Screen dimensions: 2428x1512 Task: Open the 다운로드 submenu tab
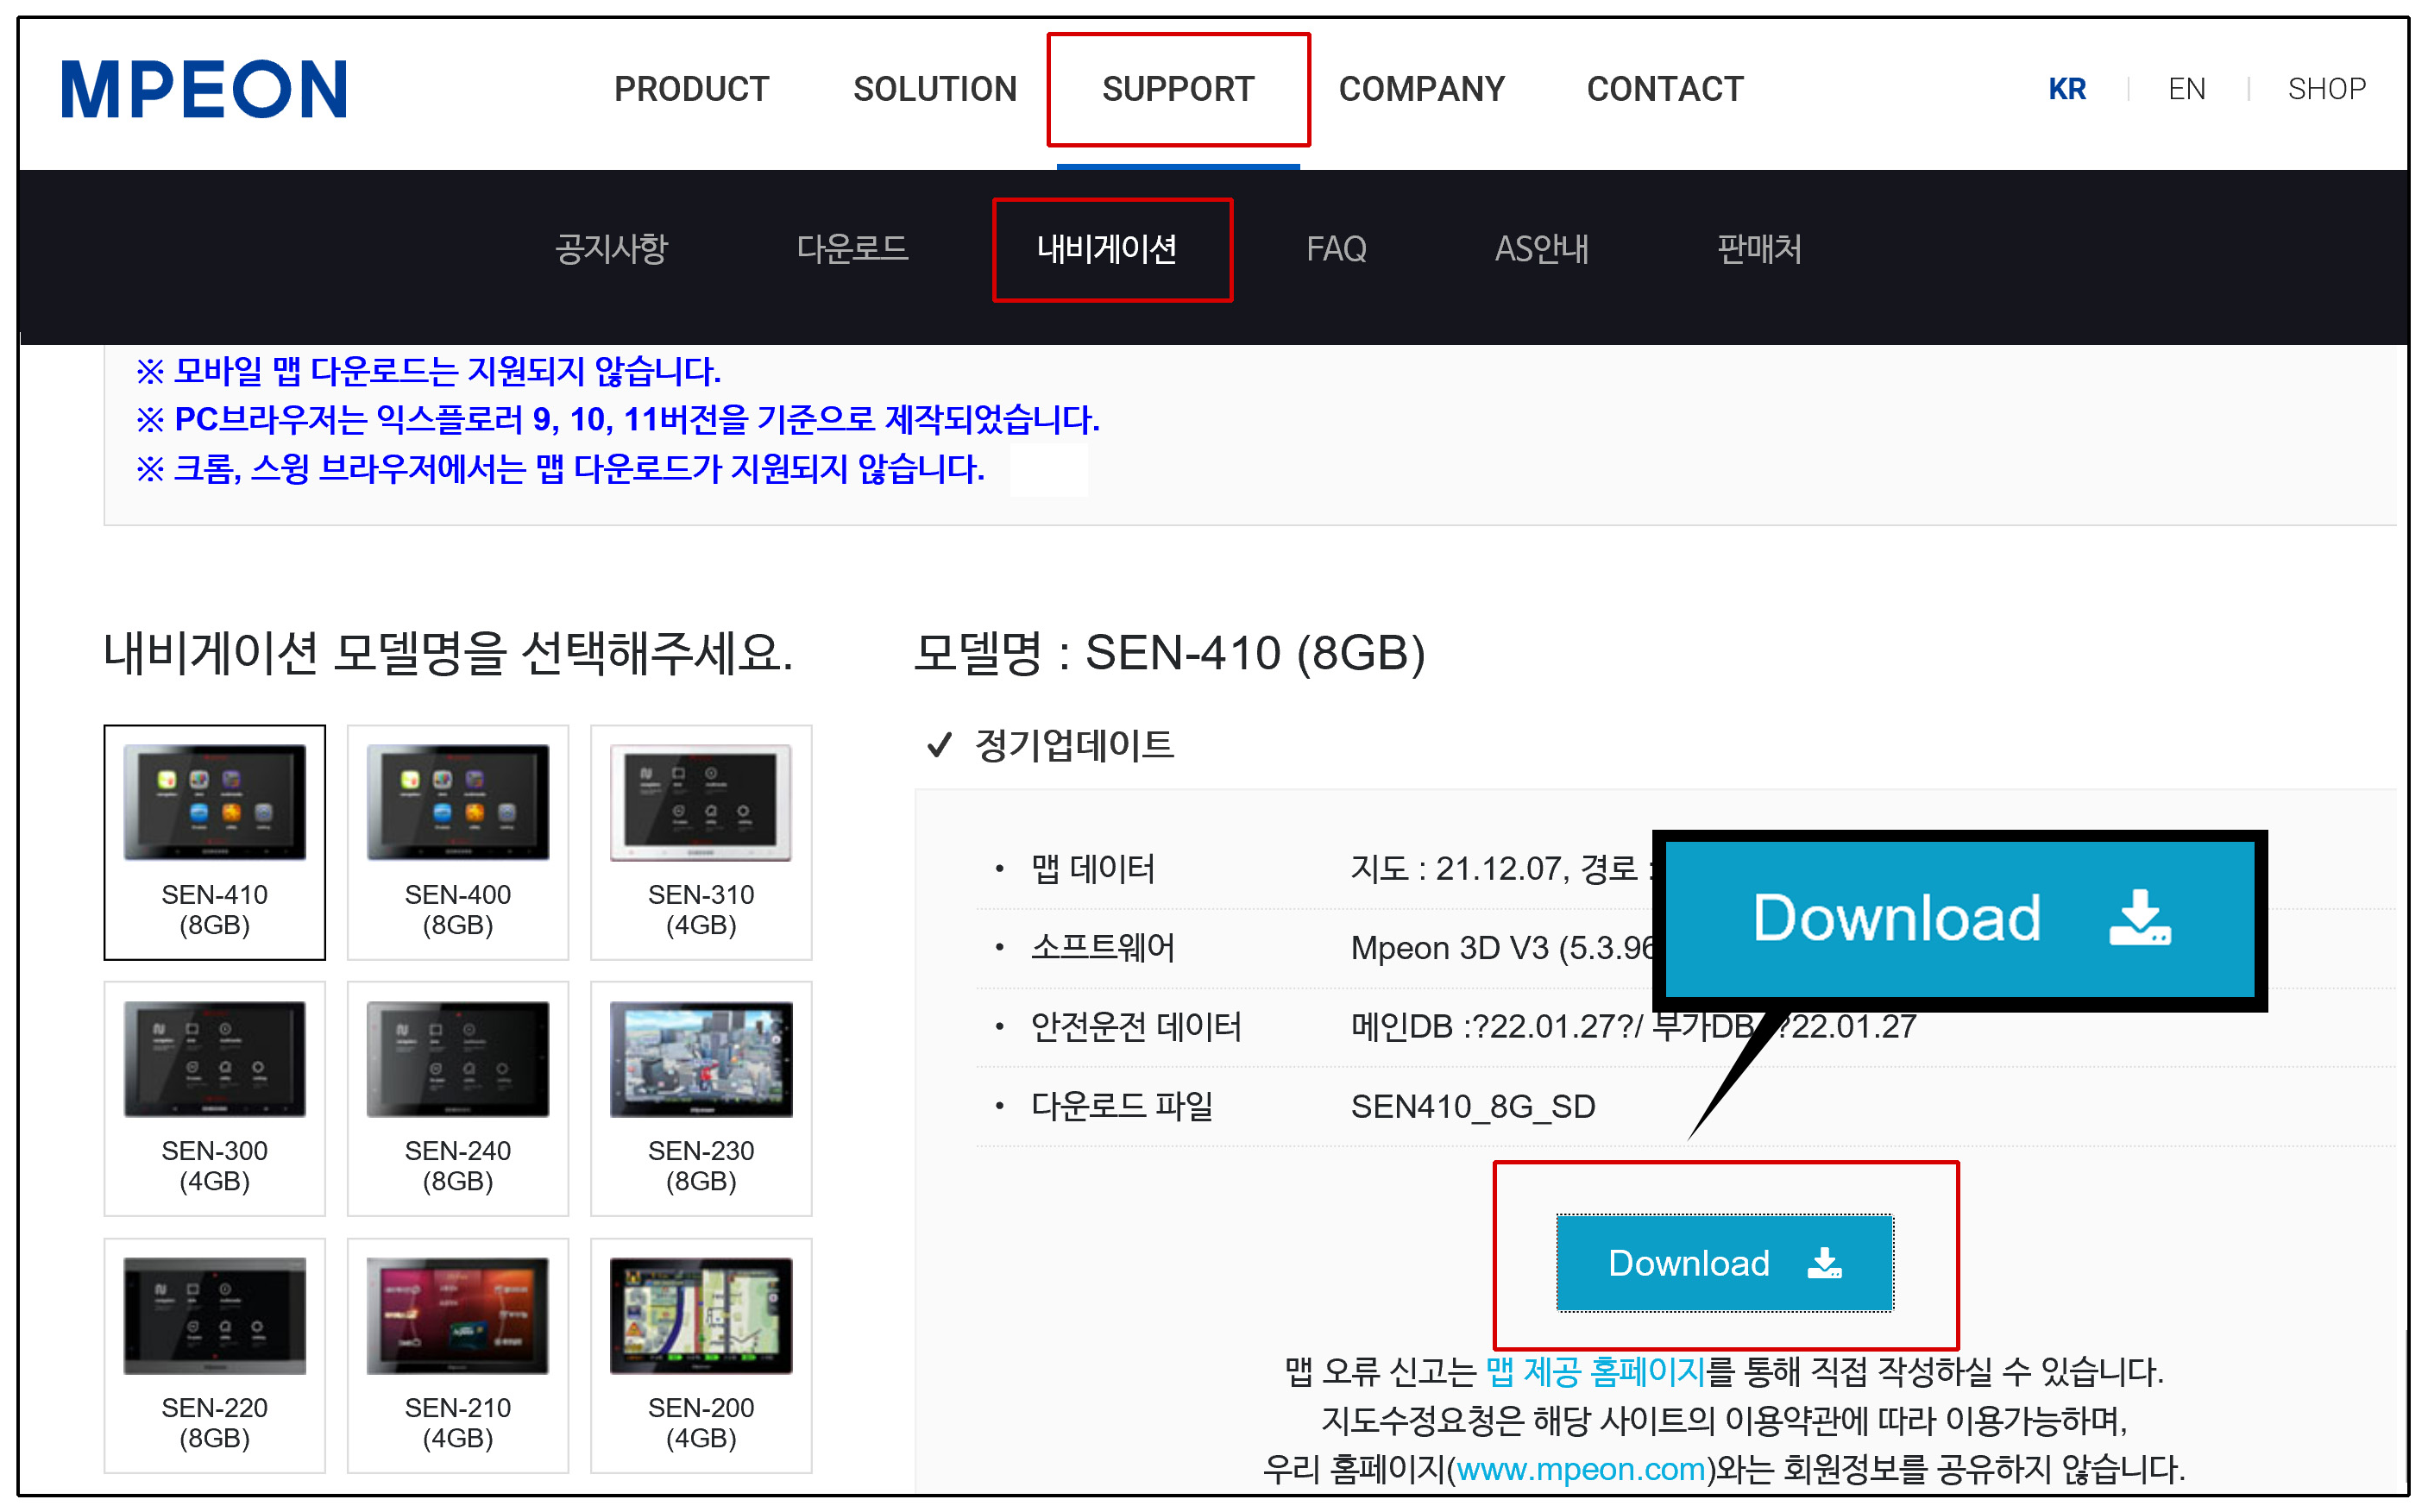[852, 248]
